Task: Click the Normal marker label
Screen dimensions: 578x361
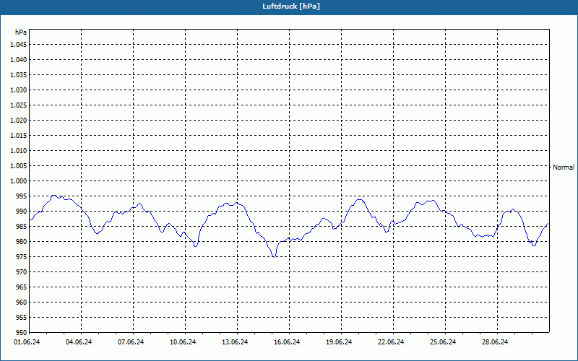Action: pos(564,168)
